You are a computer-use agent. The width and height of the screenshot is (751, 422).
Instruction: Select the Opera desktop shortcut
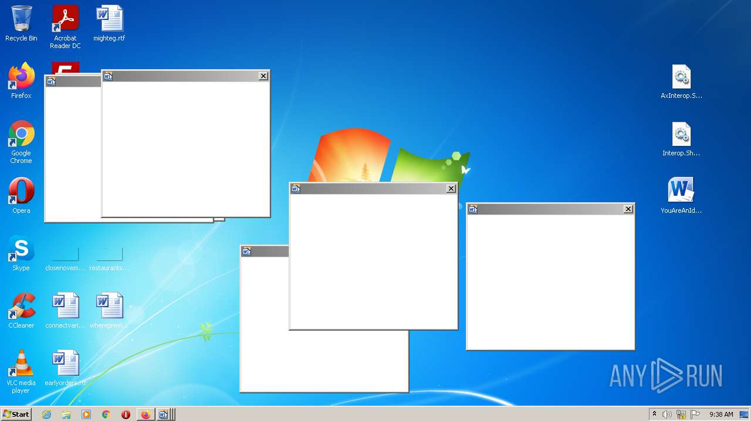[21, 196]
